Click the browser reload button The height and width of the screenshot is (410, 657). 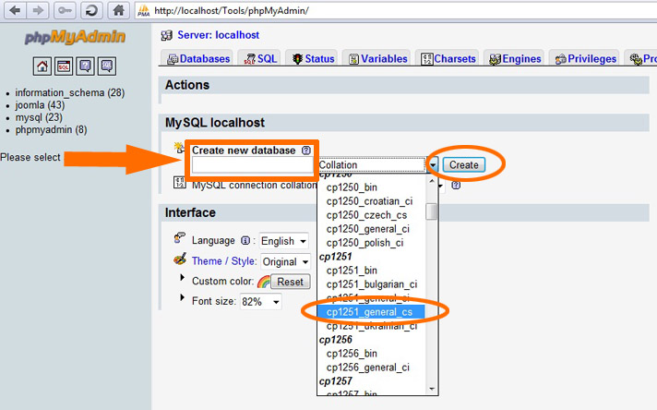point(92,11)
